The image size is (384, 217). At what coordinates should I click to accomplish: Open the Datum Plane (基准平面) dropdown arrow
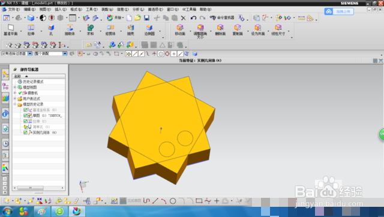21,31
